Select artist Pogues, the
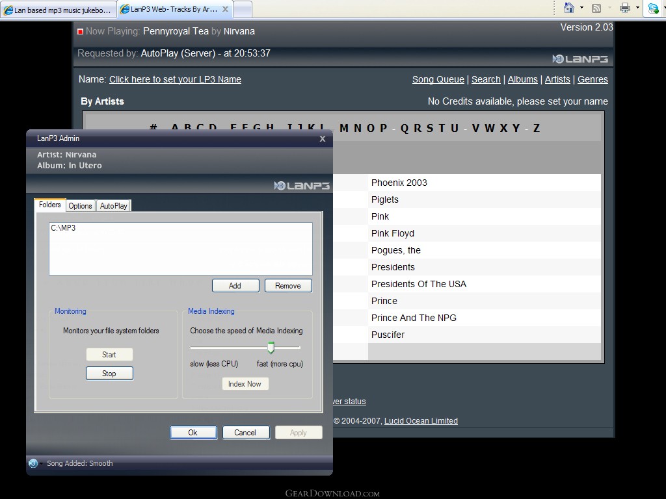The width and height of the screenshot is (666, 499). coord(396,250)
